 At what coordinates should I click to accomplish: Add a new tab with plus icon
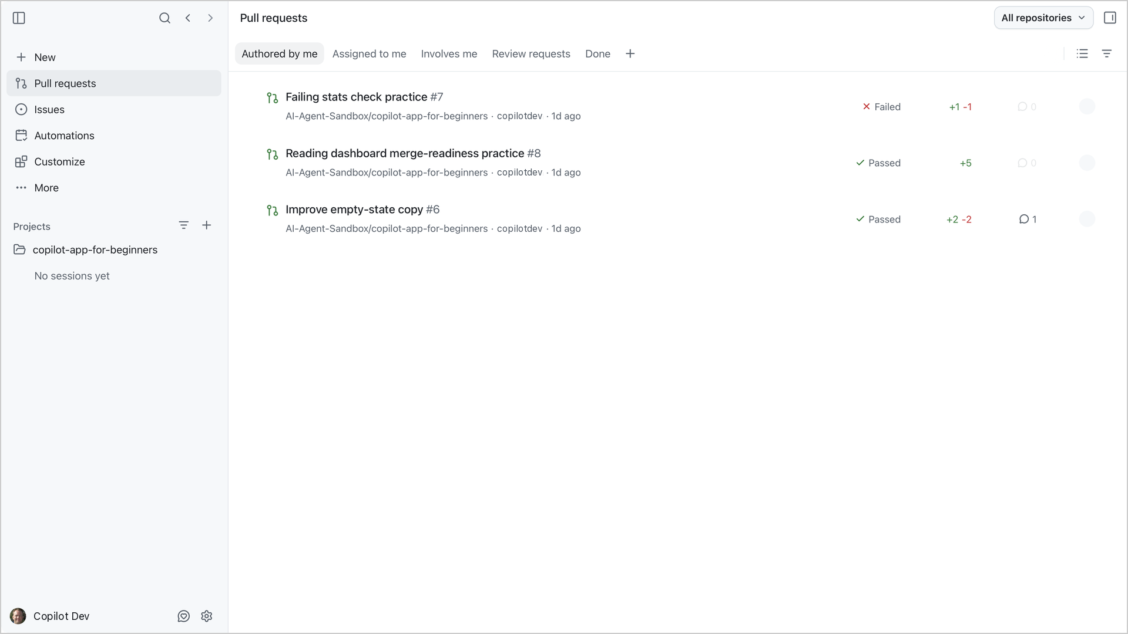click(630, 53)
